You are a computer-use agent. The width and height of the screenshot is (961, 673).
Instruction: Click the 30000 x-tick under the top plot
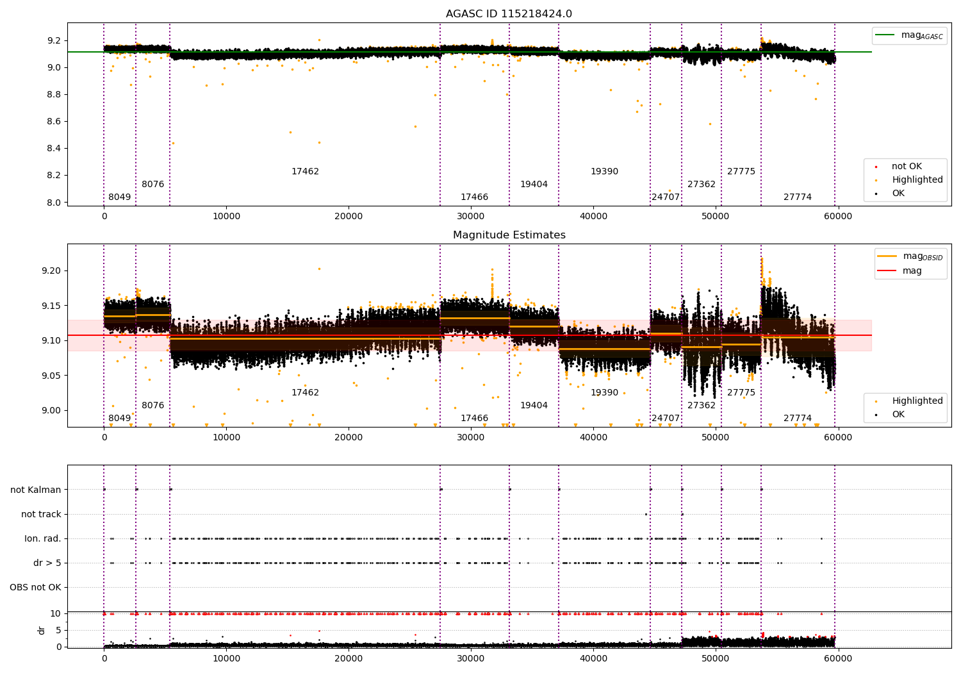471,217
